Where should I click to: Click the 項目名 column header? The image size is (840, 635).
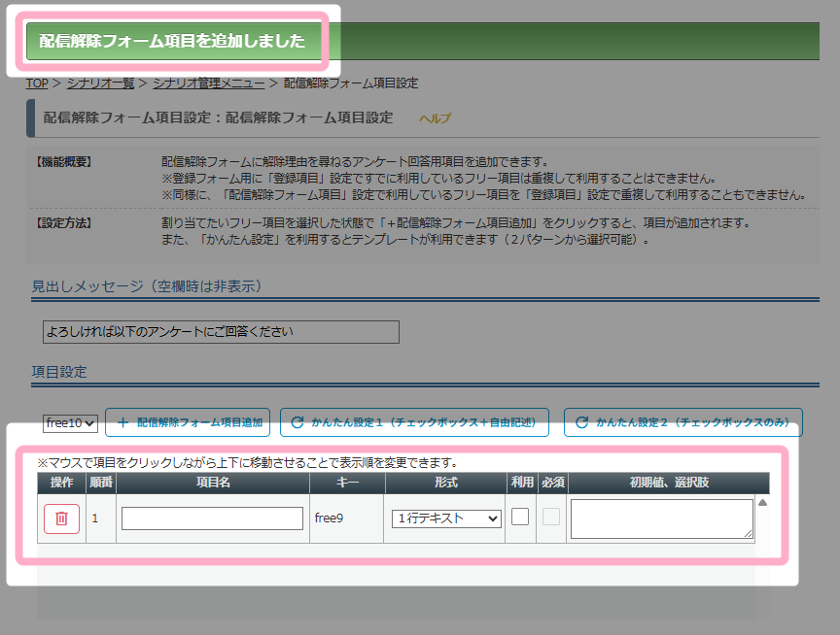pos(213,483)
